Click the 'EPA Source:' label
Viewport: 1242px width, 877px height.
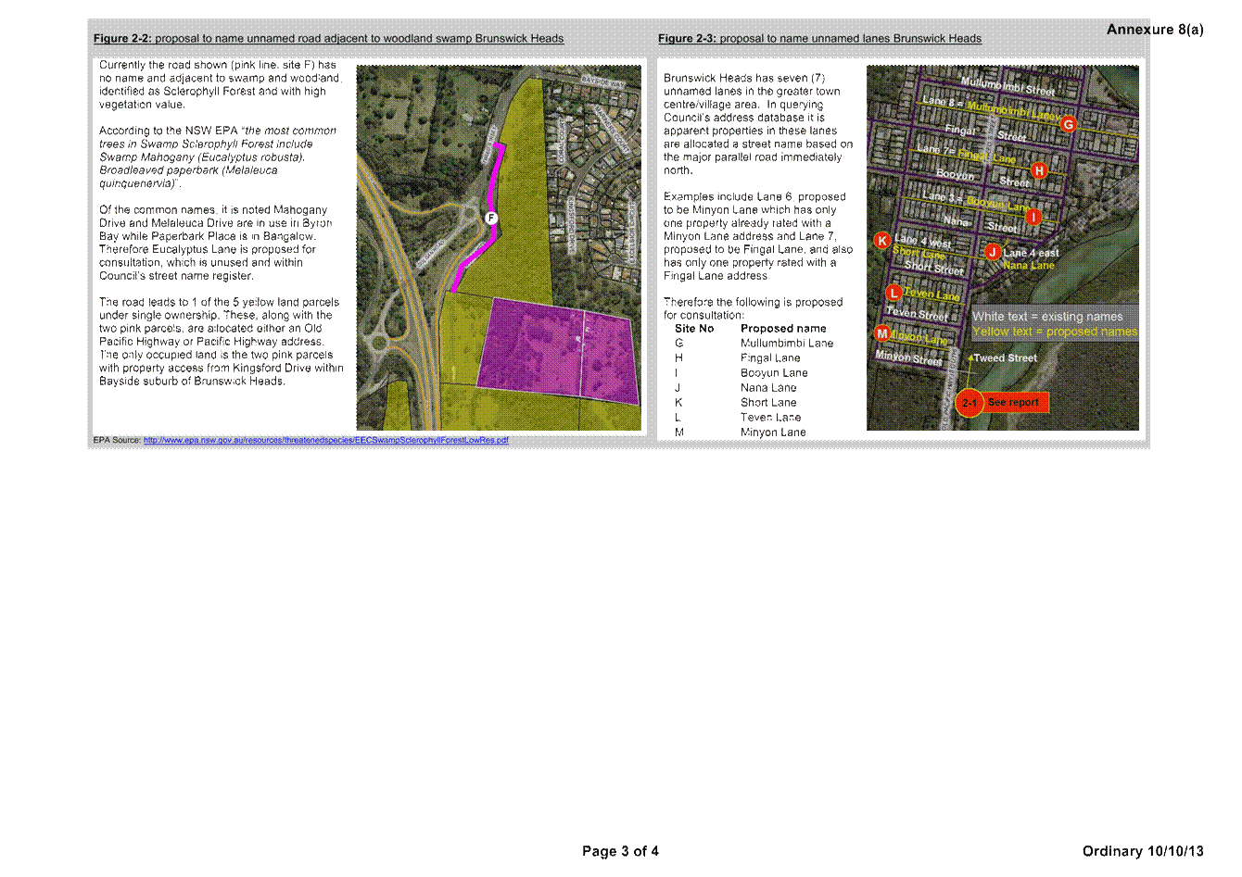[118, 441]
